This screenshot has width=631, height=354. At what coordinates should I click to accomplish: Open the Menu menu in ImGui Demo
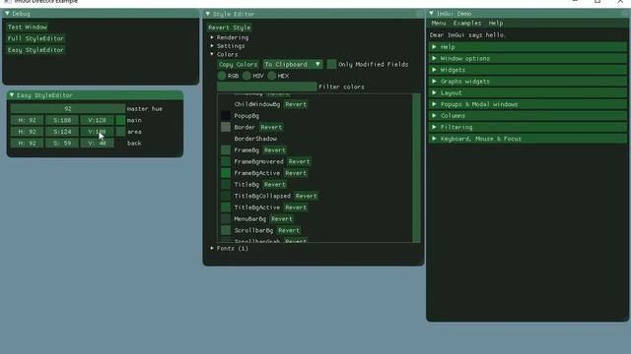point(439,24)
